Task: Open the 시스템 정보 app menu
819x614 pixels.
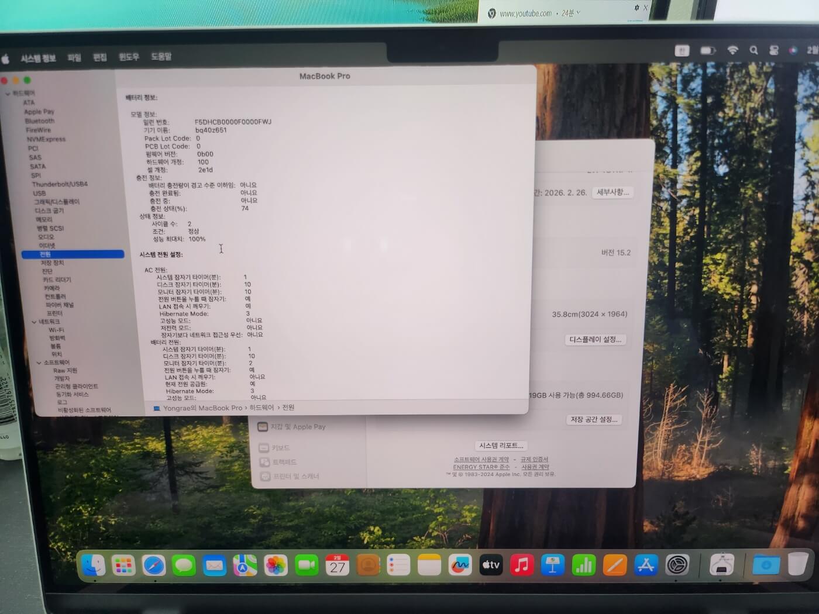Action: tap(38, 58)
